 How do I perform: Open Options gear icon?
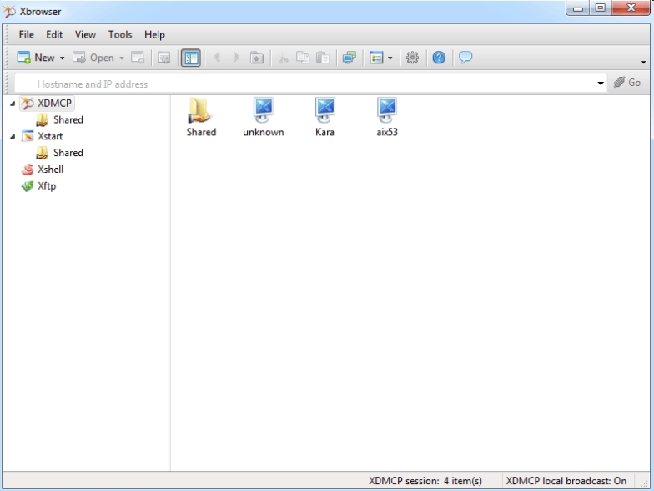(x=412, y=58)
